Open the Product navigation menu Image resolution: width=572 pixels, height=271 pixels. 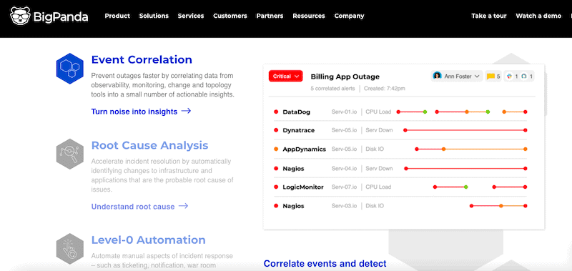(x=117, y=16)
